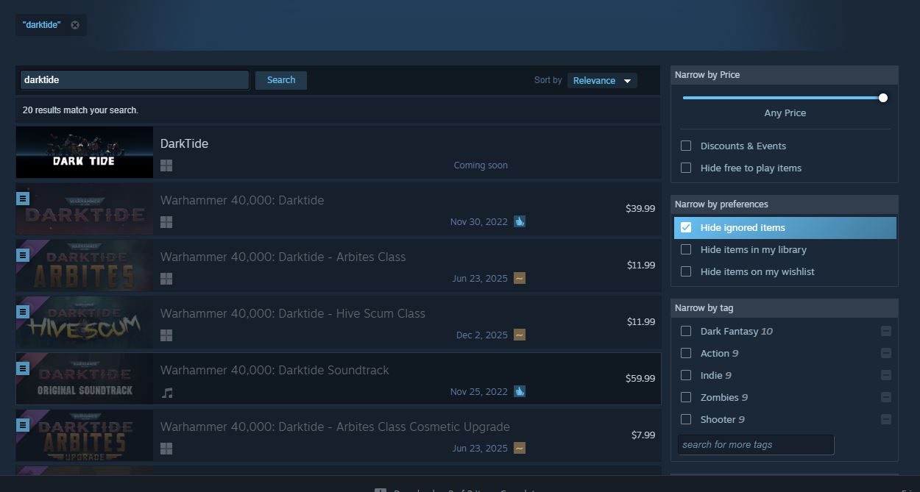Exclude the Dark Fantasy tag with minus icon
920x492 pixels.
click(x=886, y=331)
